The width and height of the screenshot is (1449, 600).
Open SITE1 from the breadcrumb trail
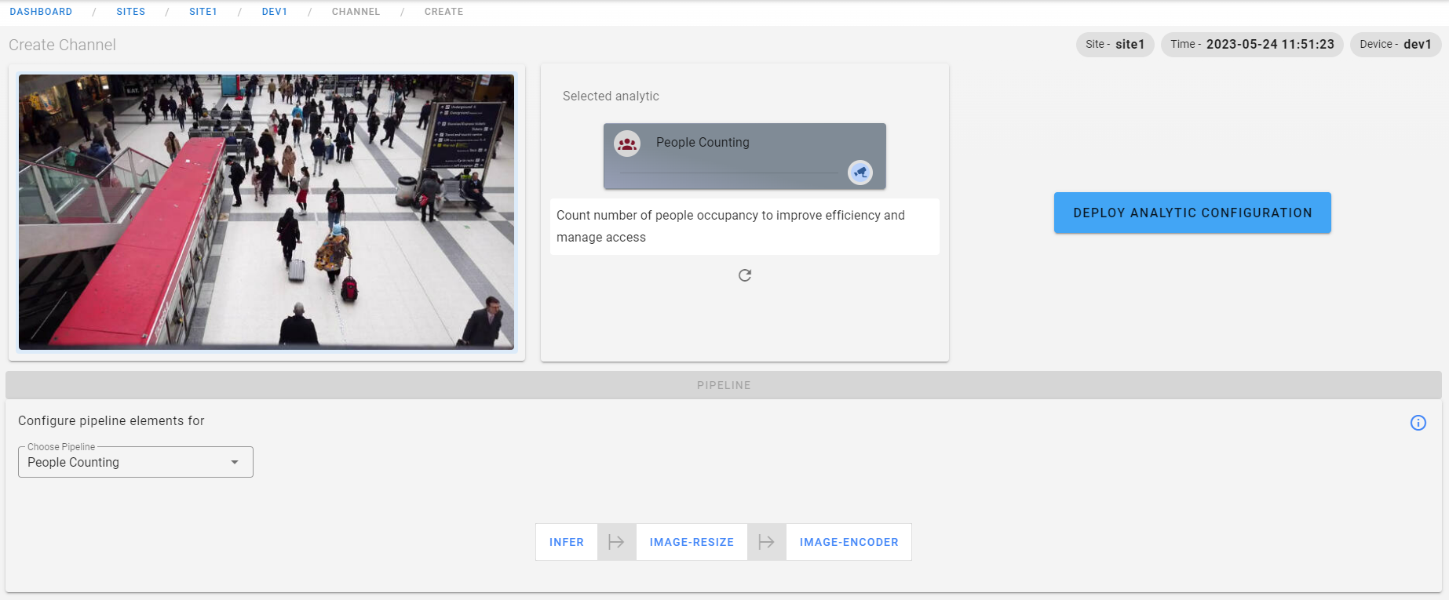tap(203, 12)
